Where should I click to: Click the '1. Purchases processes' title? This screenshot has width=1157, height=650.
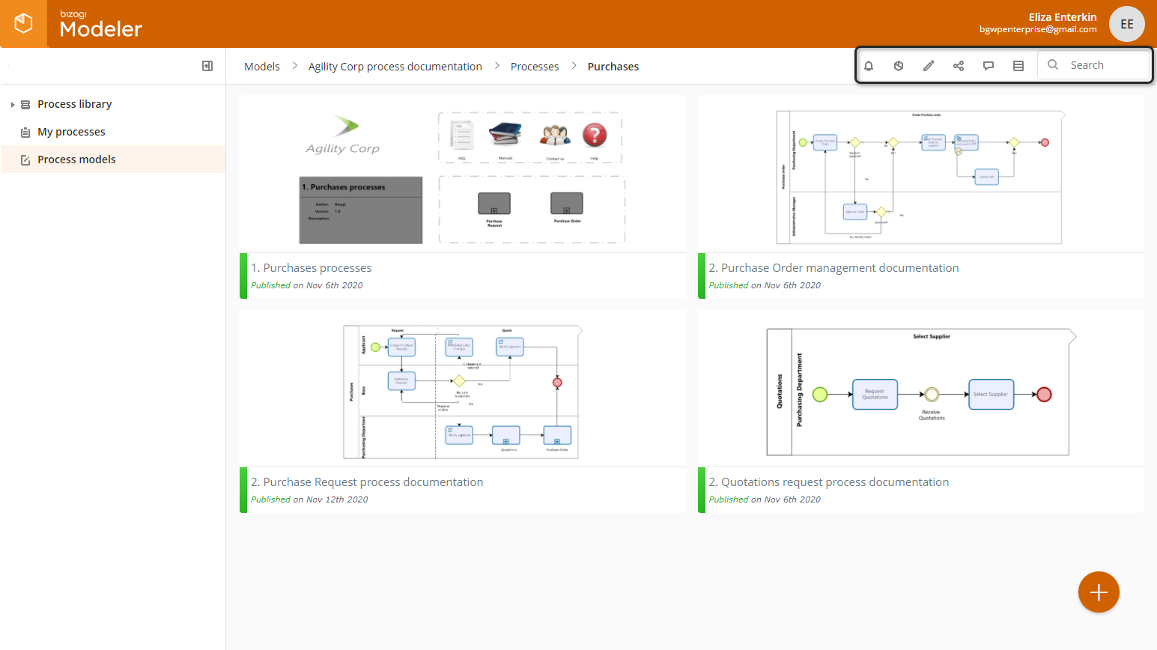[x=312, y=268]
